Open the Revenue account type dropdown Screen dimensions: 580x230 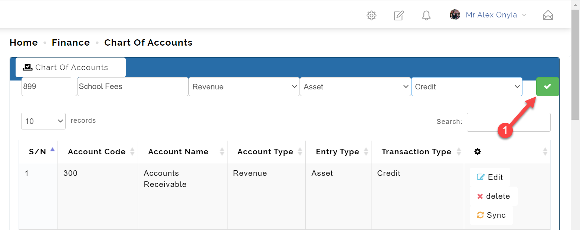244,86
